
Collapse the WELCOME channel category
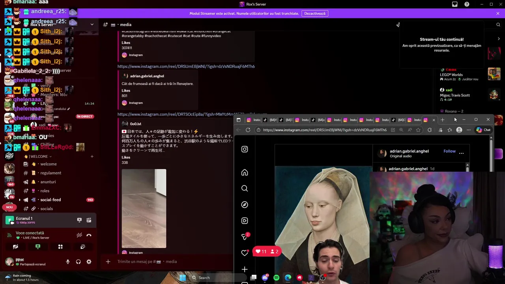[38, 157]
